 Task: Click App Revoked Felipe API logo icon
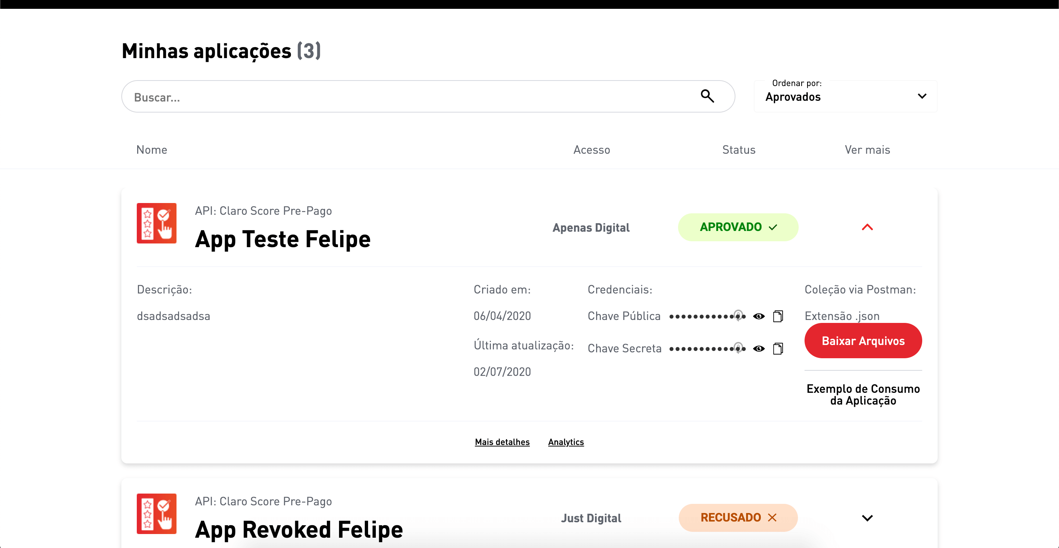coord(157,513)
